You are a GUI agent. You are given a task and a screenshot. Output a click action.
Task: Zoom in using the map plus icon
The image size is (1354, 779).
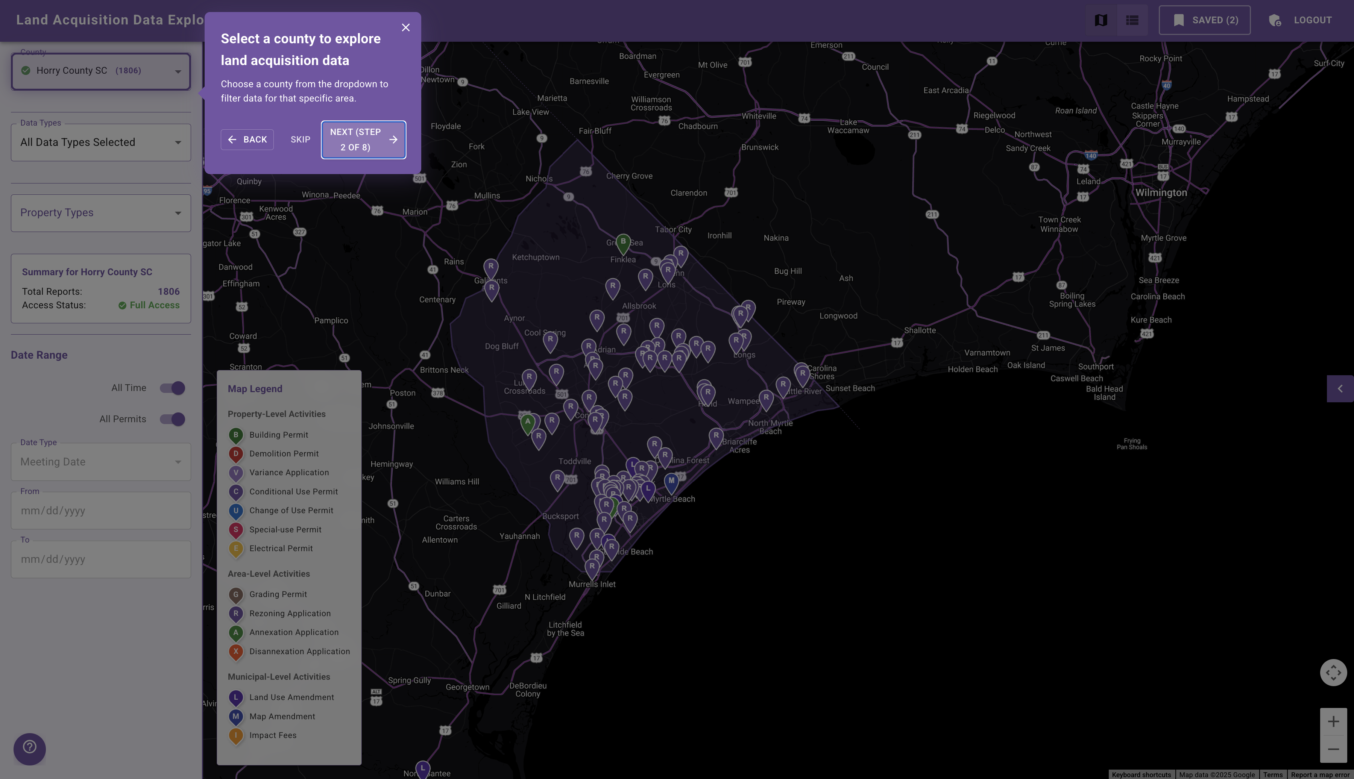1333,721
